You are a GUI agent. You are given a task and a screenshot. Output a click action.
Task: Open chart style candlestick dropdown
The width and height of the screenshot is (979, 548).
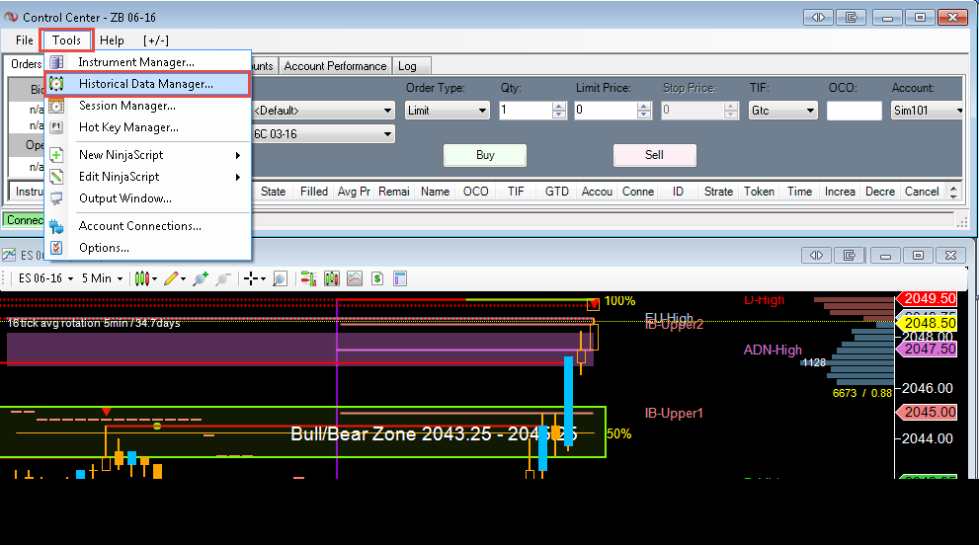(x=146, y=278)
